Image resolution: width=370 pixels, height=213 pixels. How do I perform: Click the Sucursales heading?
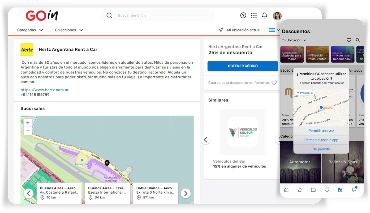tap(33, 108)
